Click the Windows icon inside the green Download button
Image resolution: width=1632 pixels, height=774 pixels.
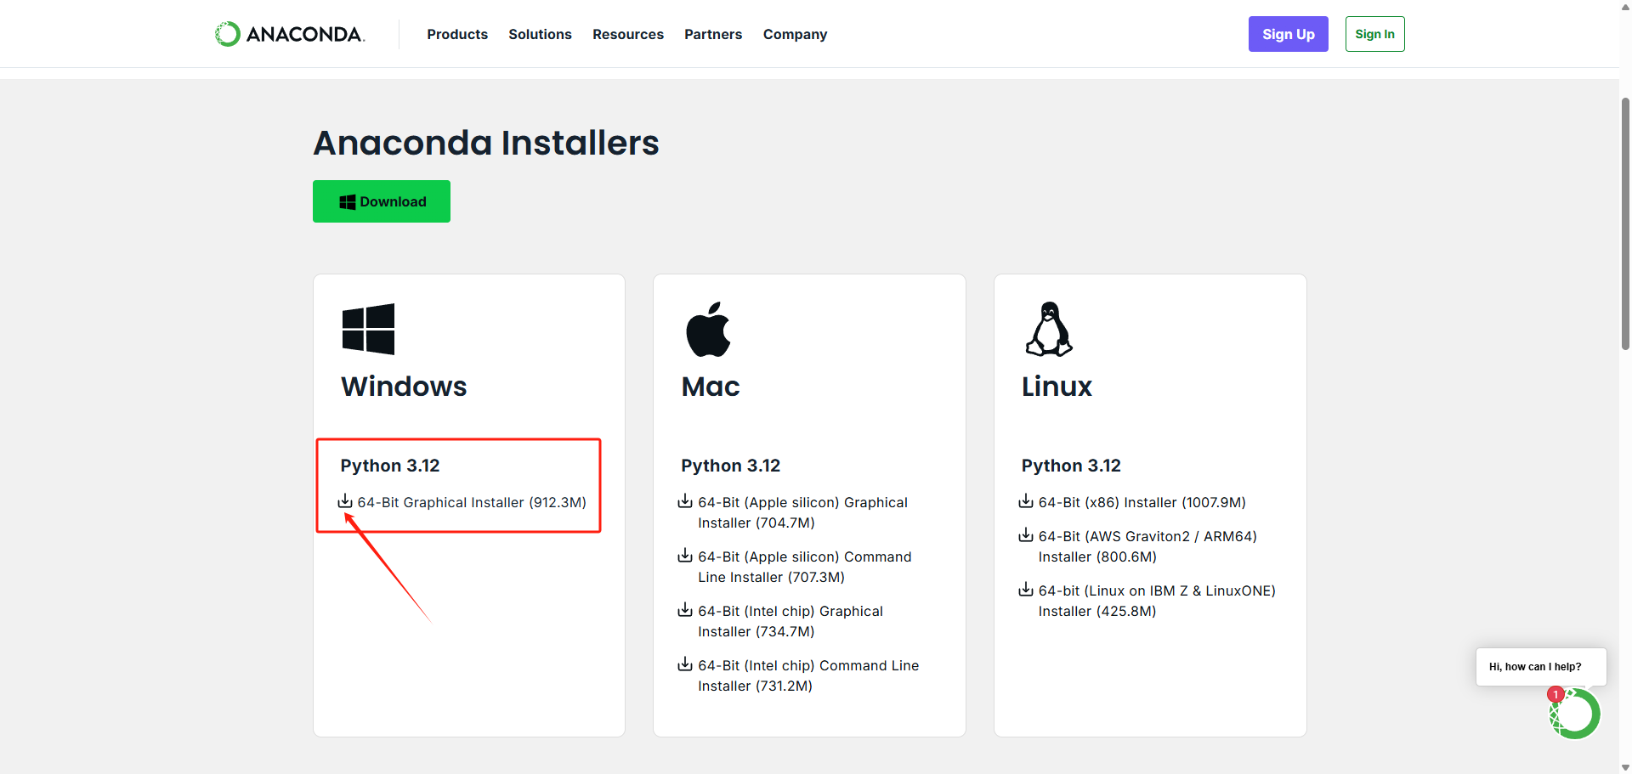point(347,201)
